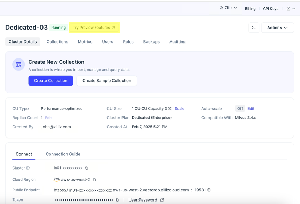Open Try Preview Features link

[94, 28]
